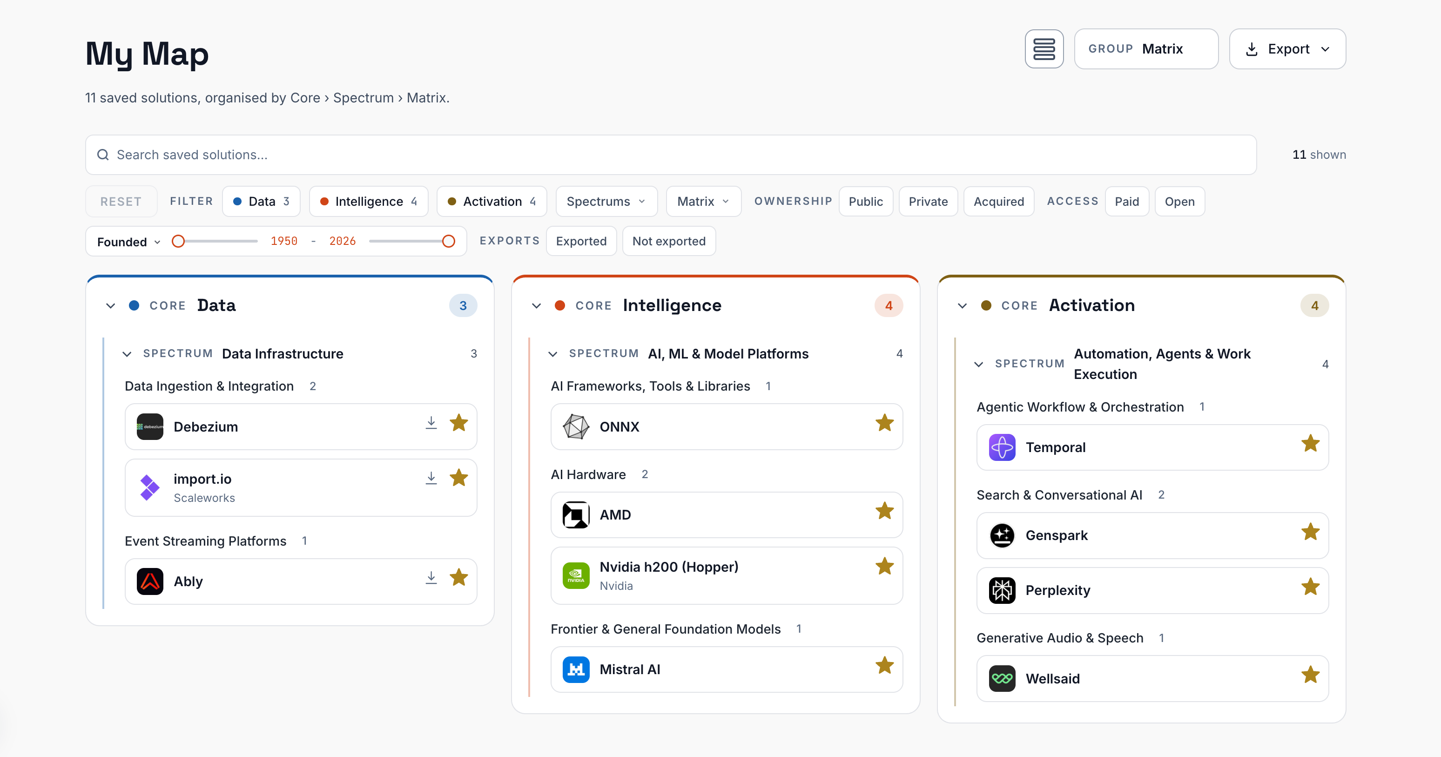Click the Ably logo icon
The width and height of the screenshot is (1441, 757).
tap(150, 581)
